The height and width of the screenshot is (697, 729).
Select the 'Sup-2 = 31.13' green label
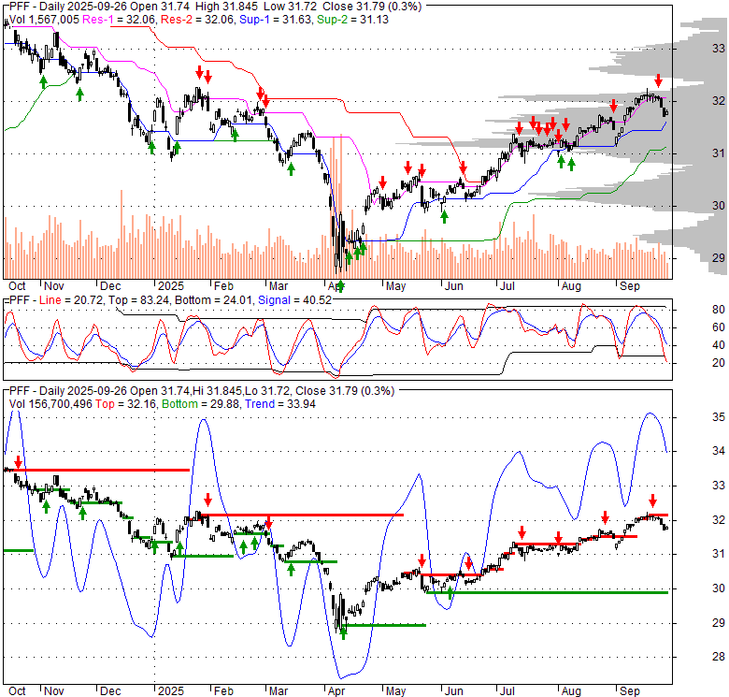tap(353, 20)
